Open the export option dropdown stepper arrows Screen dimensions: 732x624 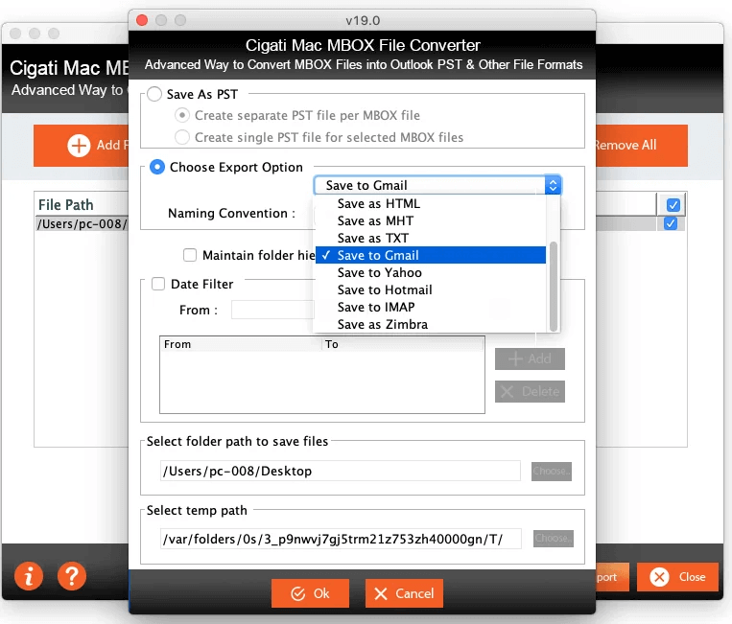(553, 185)
